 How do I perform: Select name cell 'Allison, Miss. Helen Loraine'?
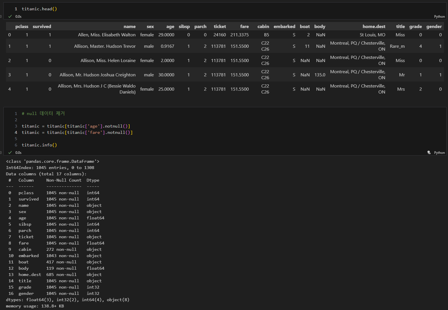point(108,60)
